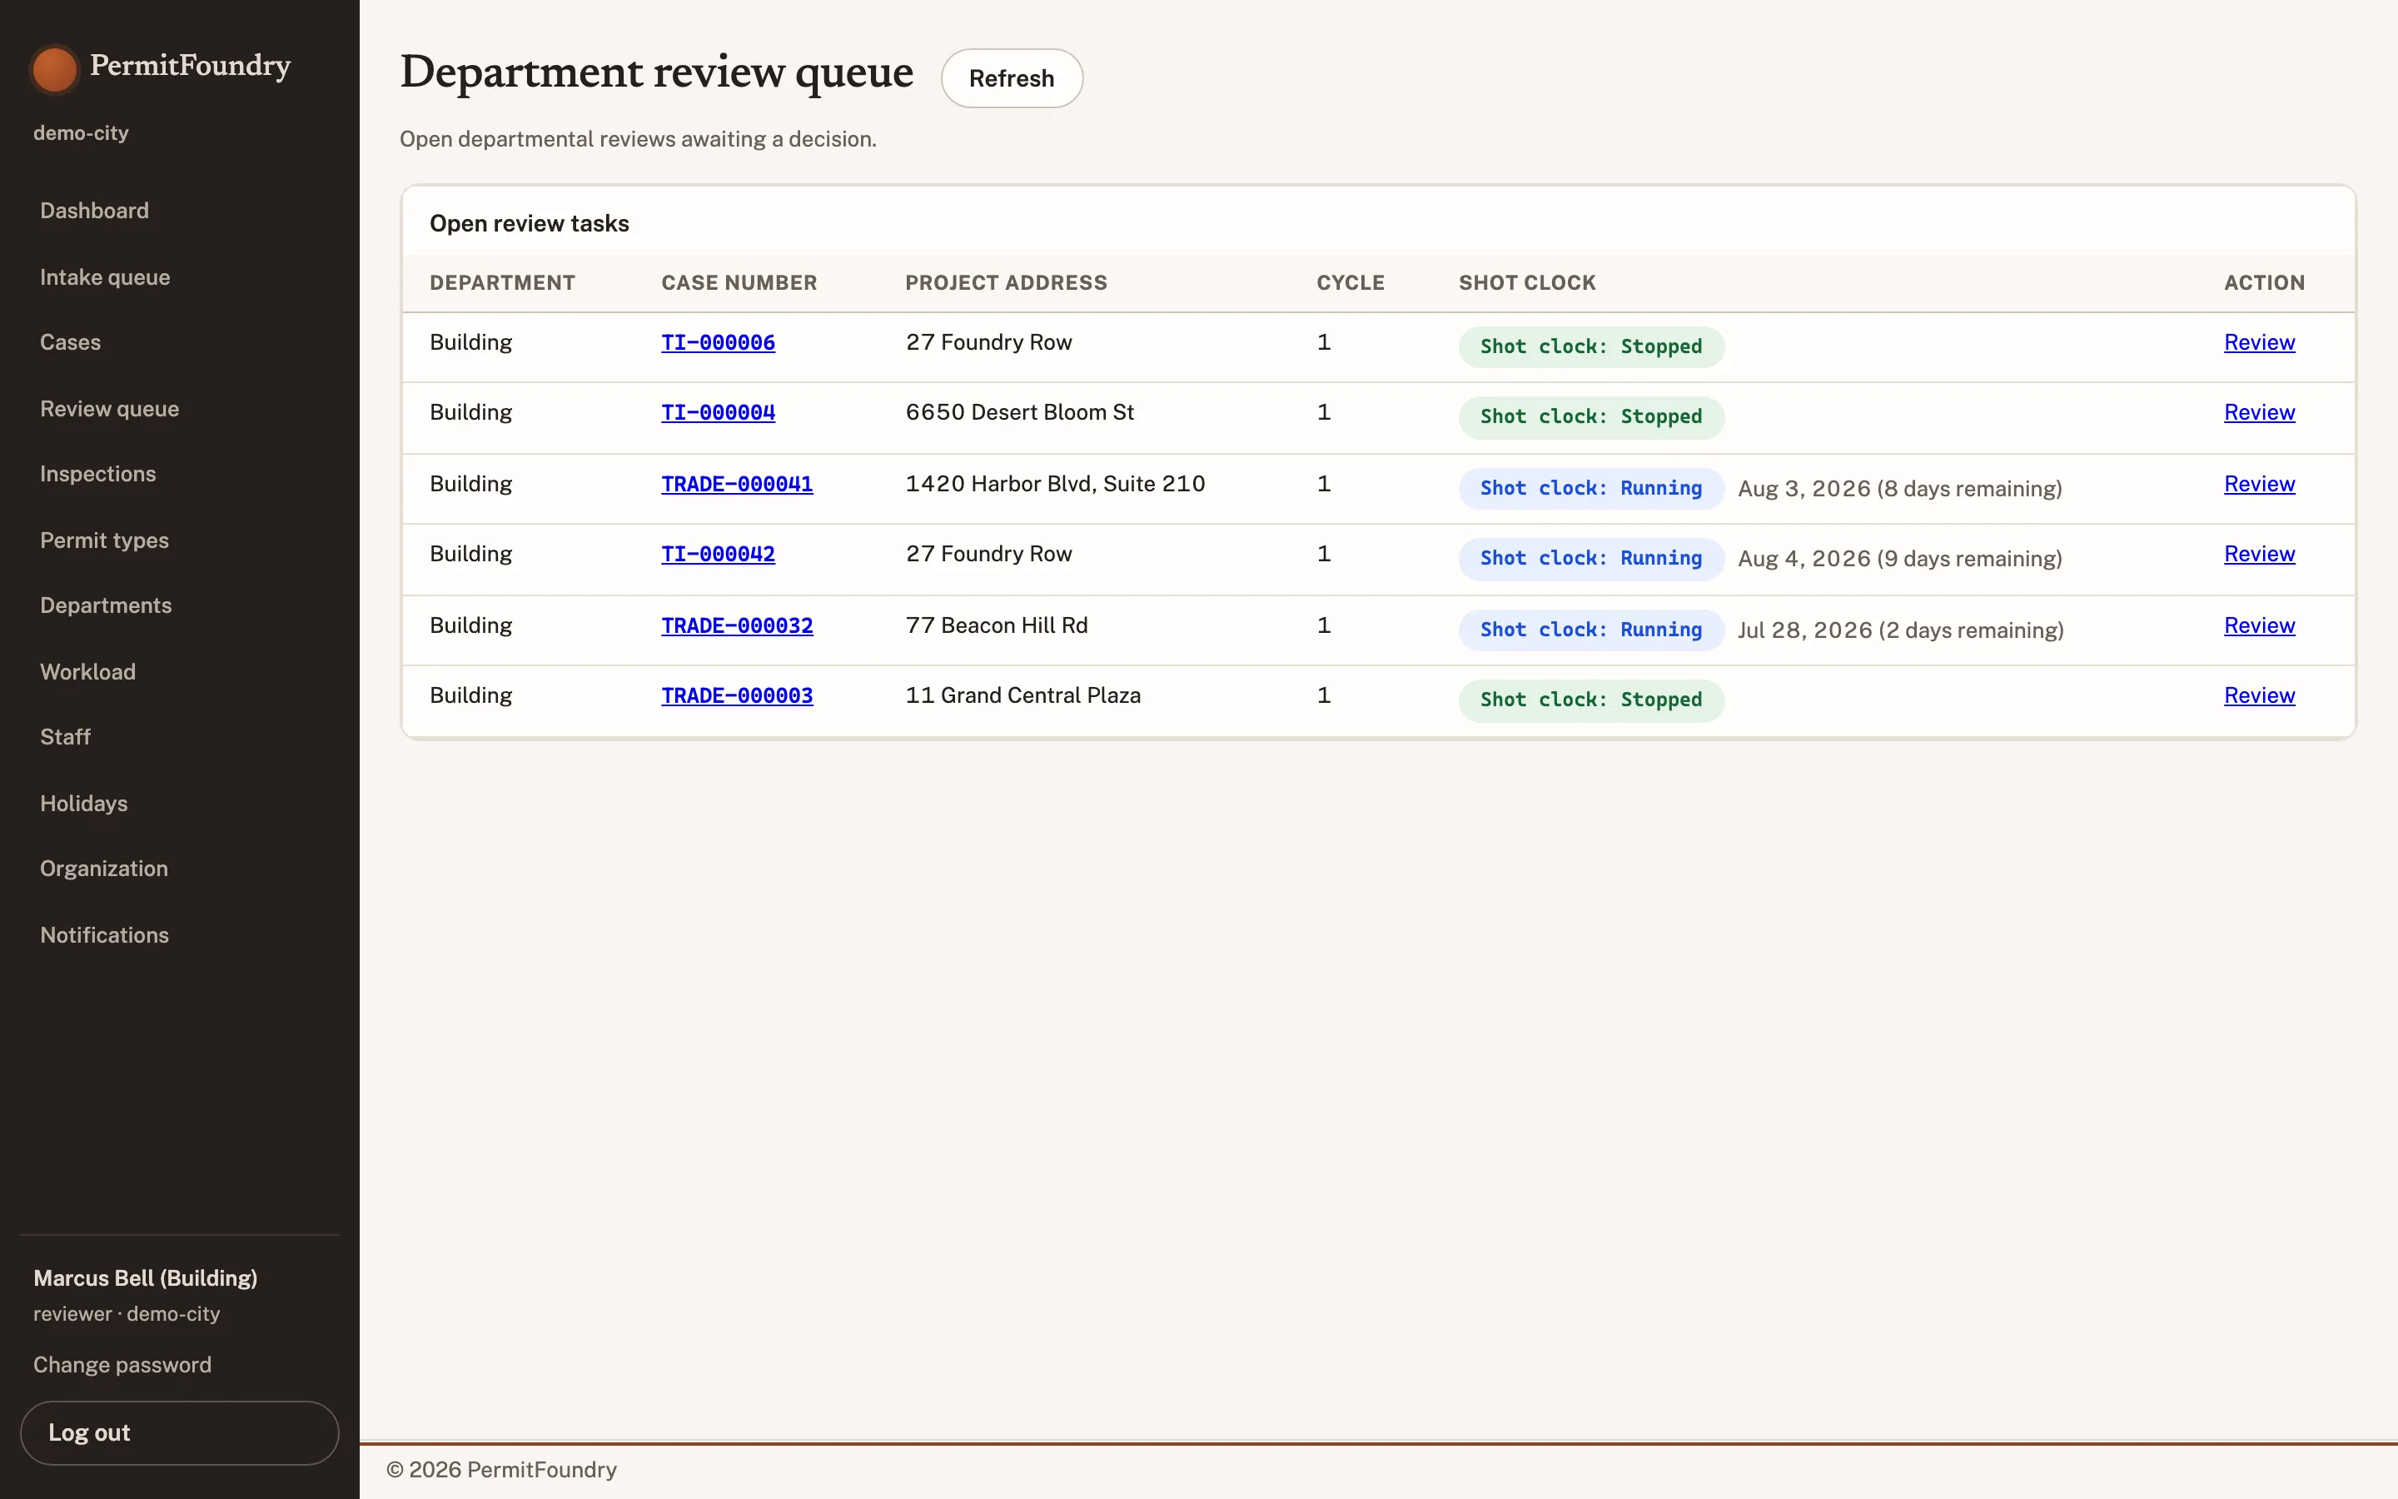Click the Refresh button
2398x1499 pixels.
(1011, 78)
